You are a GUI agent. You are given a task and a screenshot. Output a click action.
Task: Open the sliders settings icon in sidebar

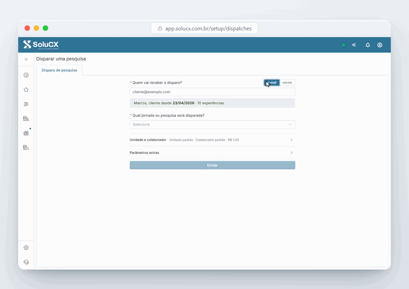coord(26,104)
